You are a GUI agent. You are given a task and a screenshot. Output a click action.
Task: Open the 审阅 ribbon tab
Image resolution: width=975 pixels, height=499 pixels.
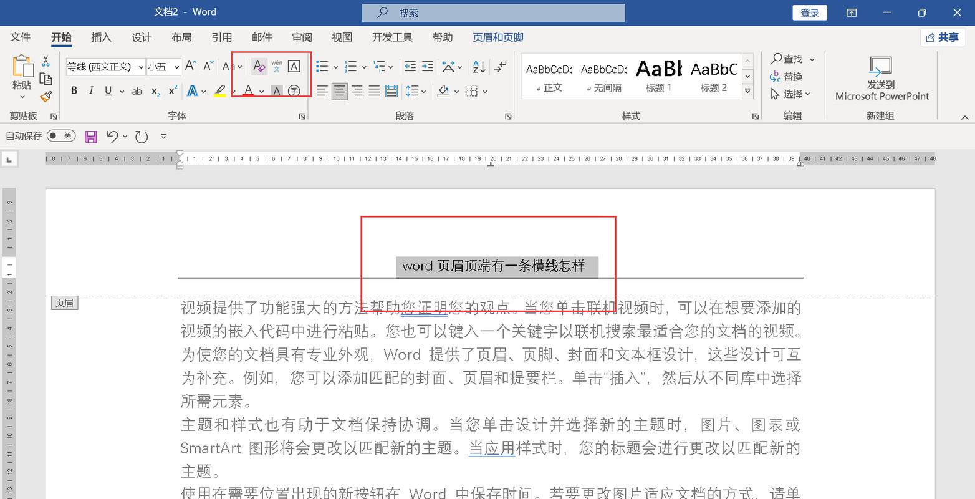pos(302,37)
